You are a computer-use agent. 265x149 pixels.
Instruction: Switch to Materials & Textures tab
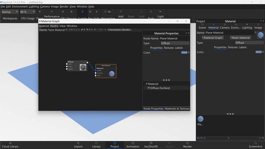(177, 108)
